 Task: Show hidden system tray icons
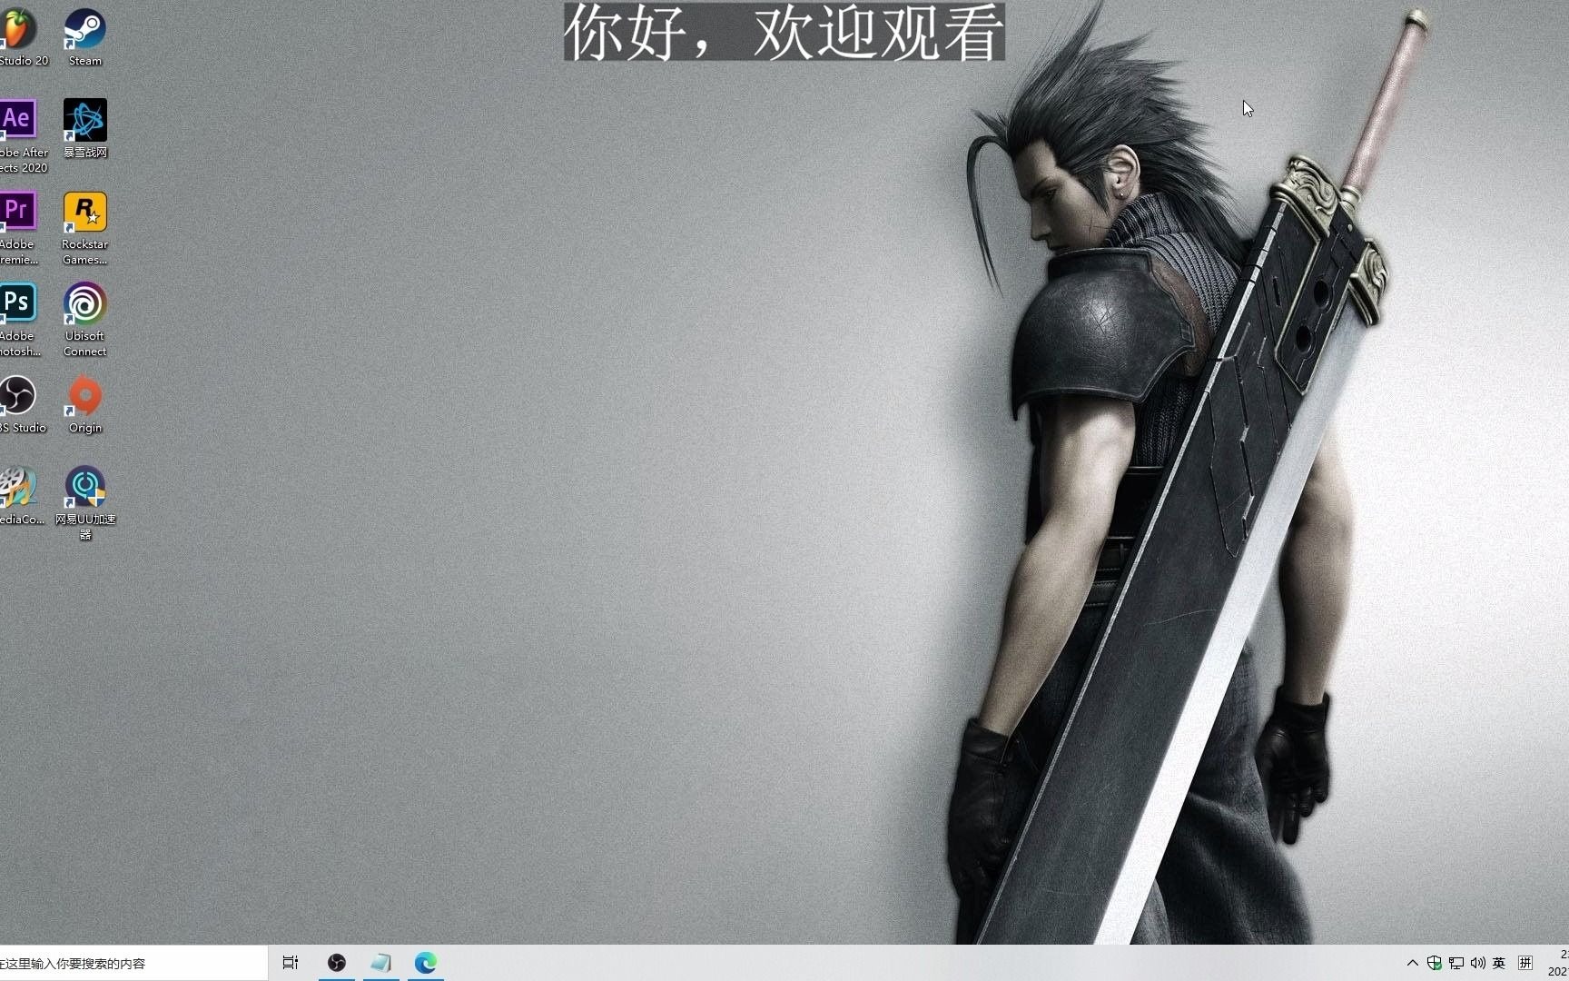tap(1413, 963)
